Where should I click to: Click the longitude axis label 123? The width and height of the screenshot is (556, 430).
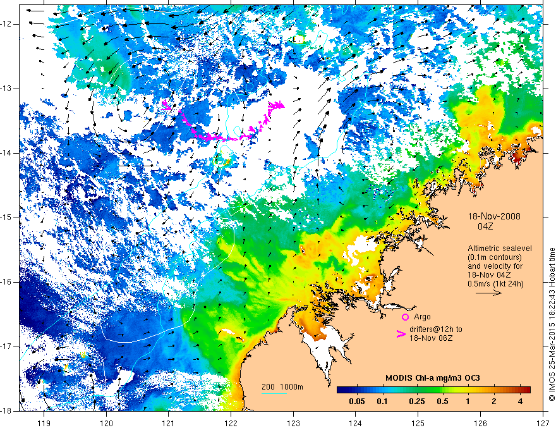[293, 423]
